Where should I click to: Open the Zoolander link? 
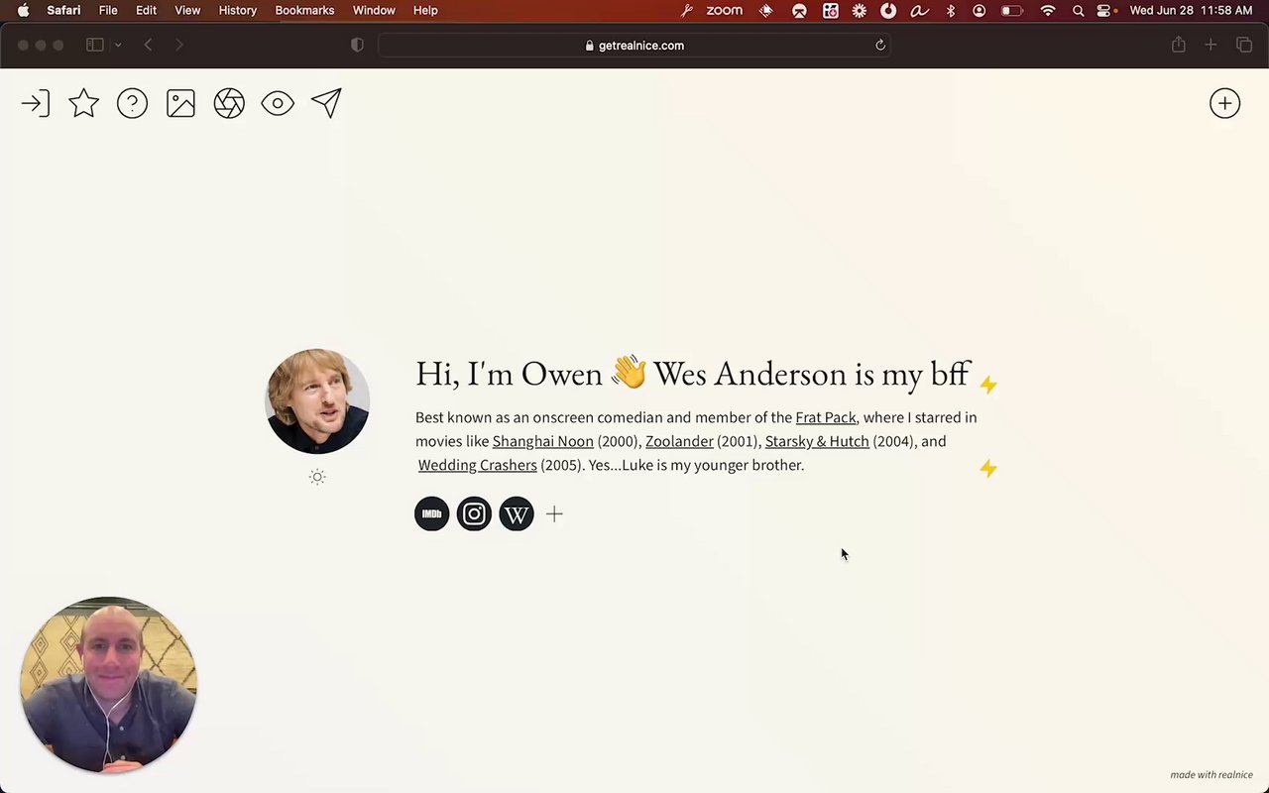(679, 441)
